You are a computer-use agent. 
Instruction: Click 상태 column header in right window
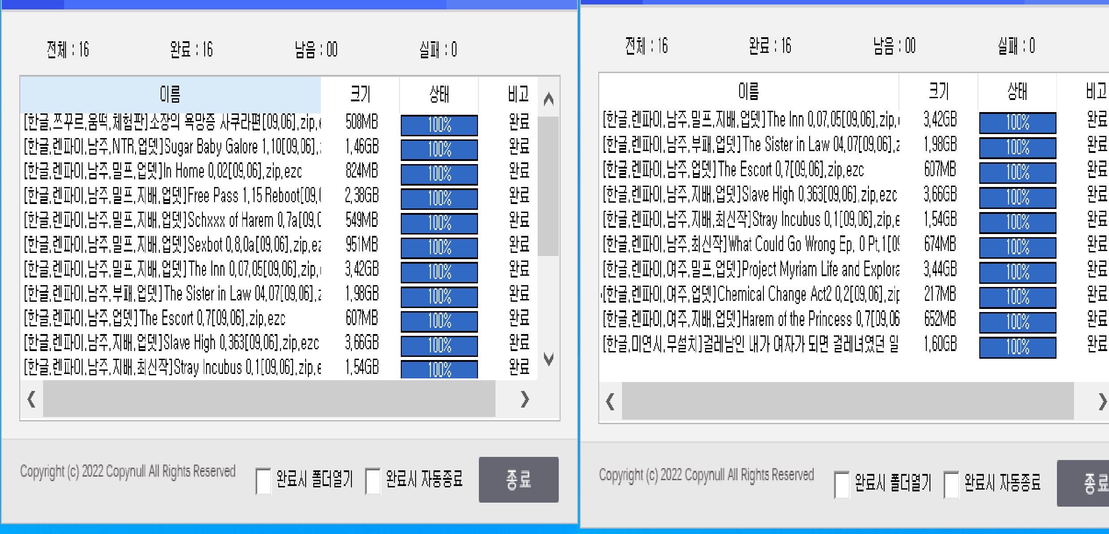pos(1017,92)
